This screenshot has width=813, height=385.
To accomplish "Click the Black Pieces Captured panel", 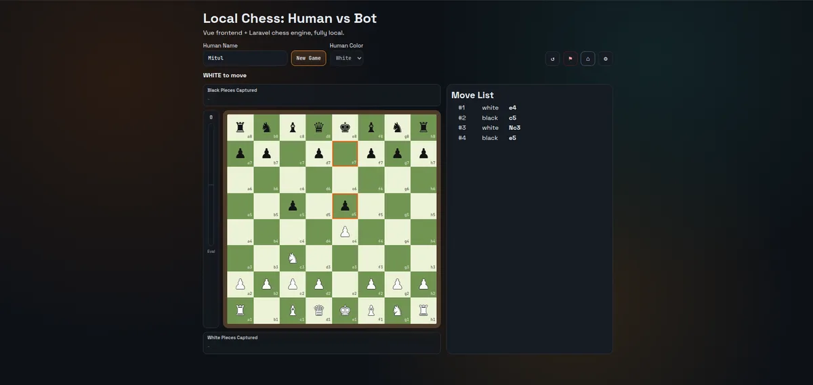I will click(x=322, y=95).
